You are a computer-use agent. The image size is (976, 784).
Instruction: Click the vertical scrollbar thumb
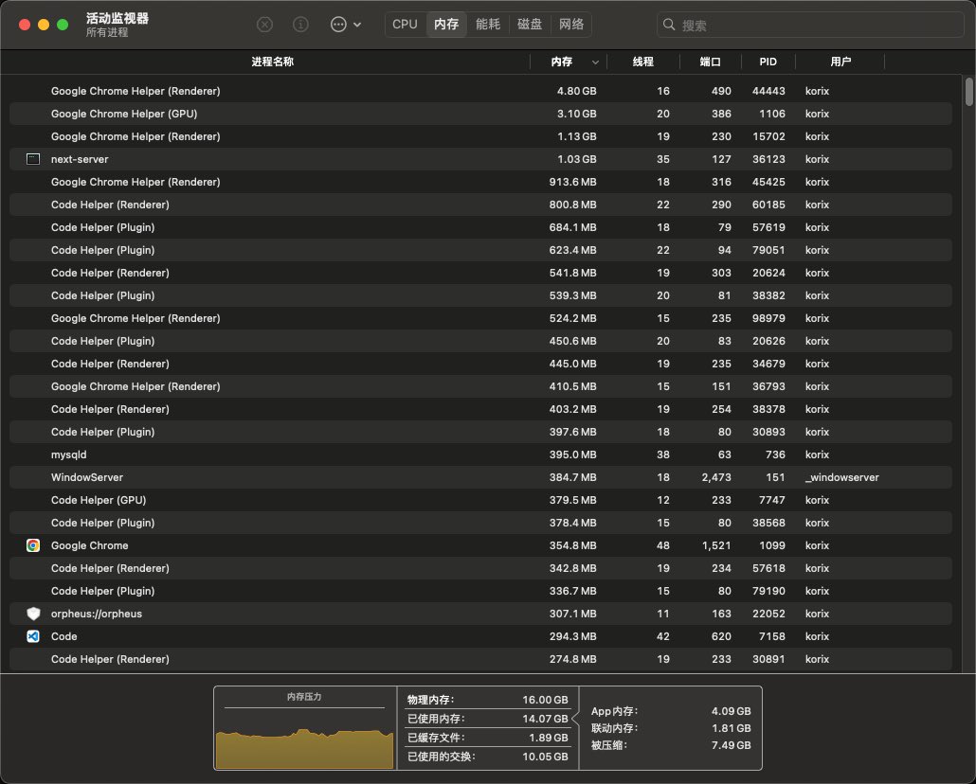click(x=968, y=92)
